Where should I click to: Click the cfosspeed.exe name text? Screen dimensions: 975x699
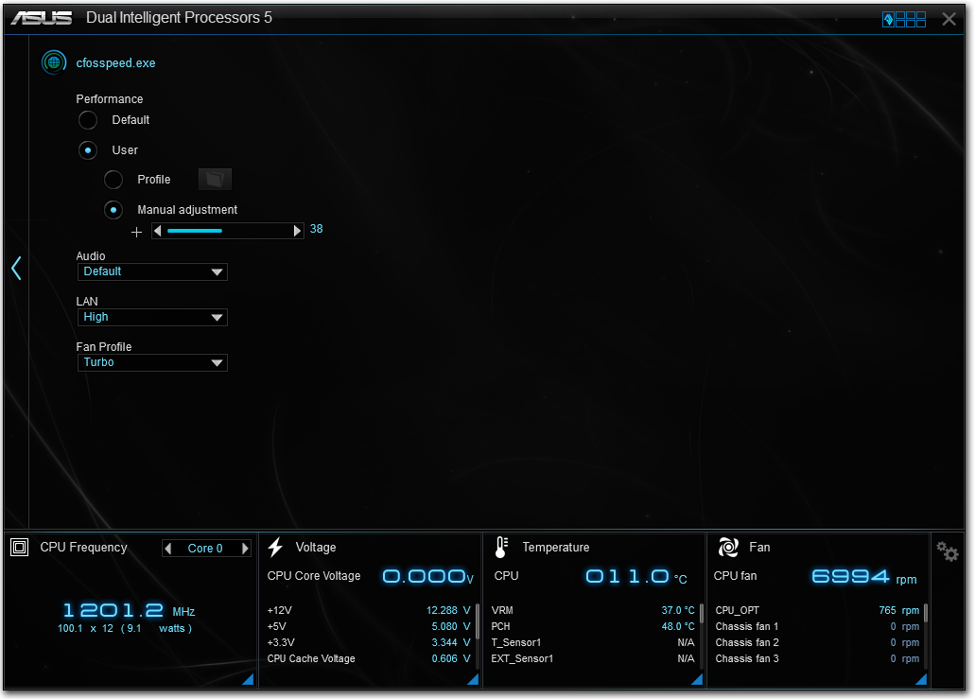point(115,62)
